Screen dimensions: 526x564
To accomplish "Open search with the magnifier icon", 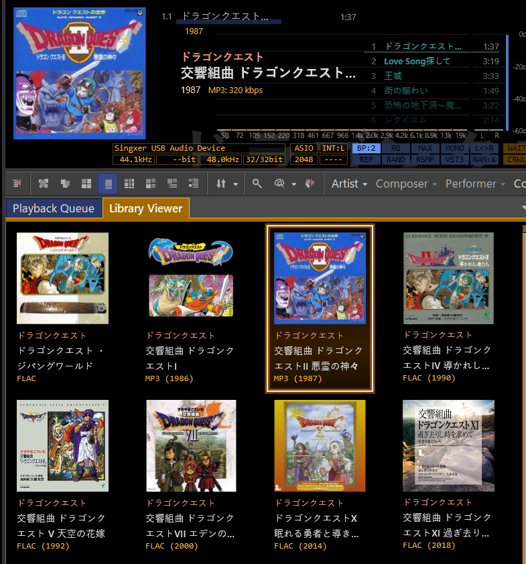I will click(x=257, y=184).
